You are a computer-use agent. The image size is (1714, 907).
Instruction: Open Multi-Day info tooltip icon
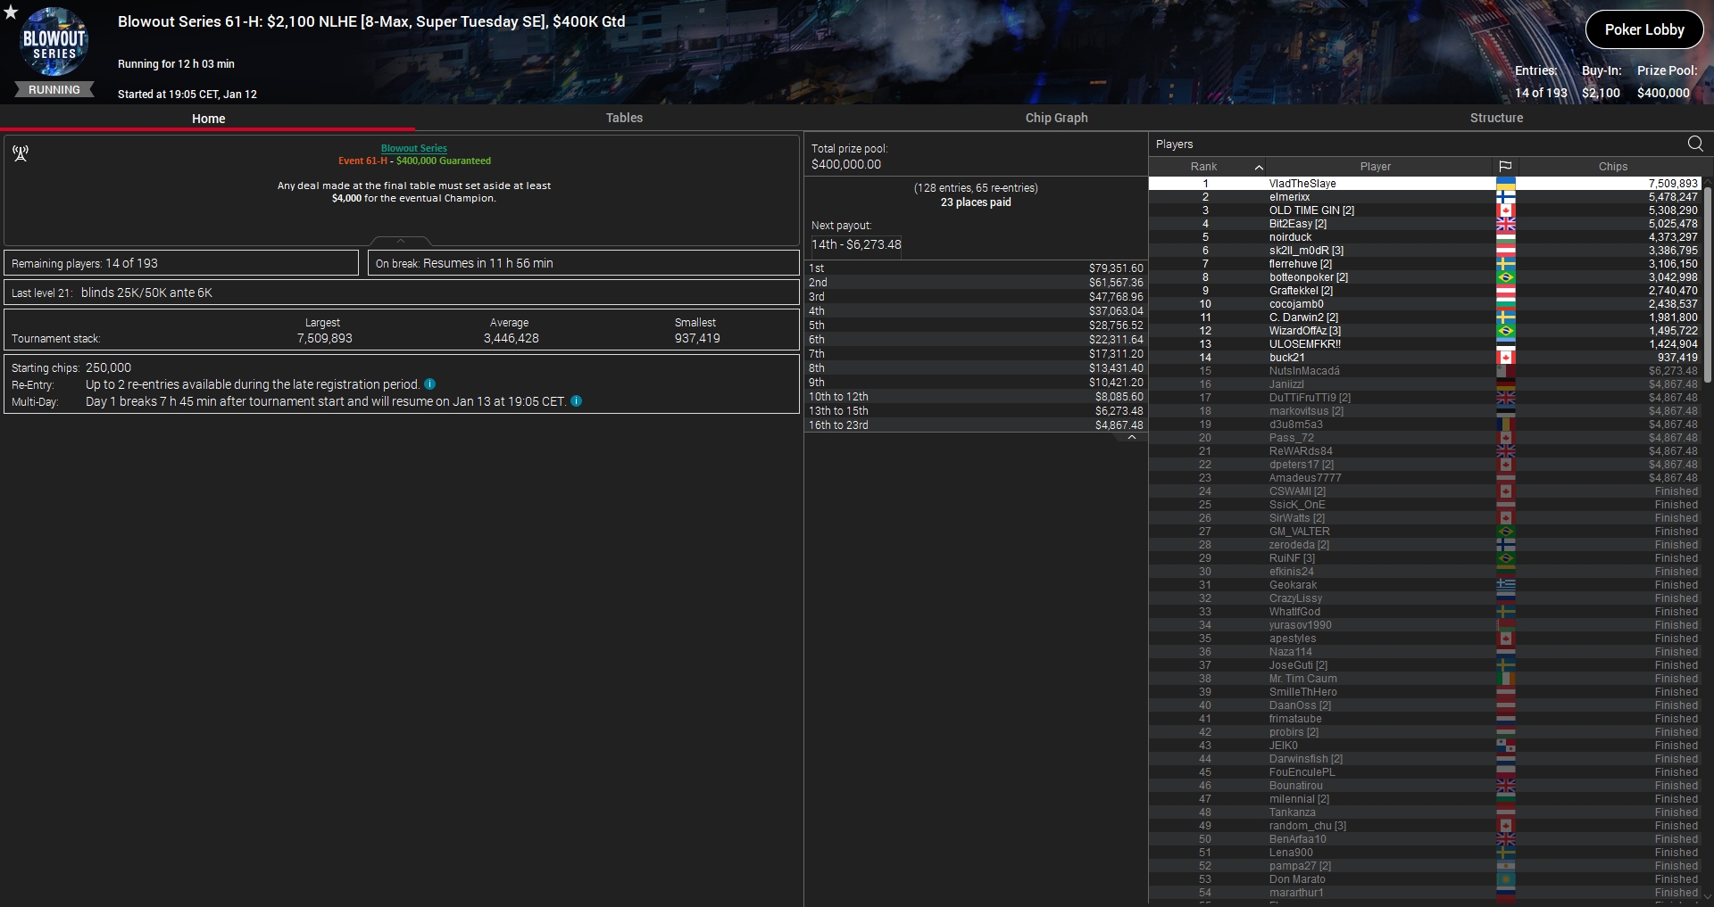[x=576, y=401]
